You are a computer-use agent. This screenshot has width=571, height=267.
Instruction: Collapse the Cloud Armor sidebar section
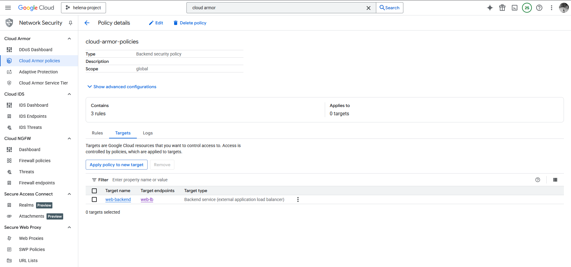click(x=69, y=39)
